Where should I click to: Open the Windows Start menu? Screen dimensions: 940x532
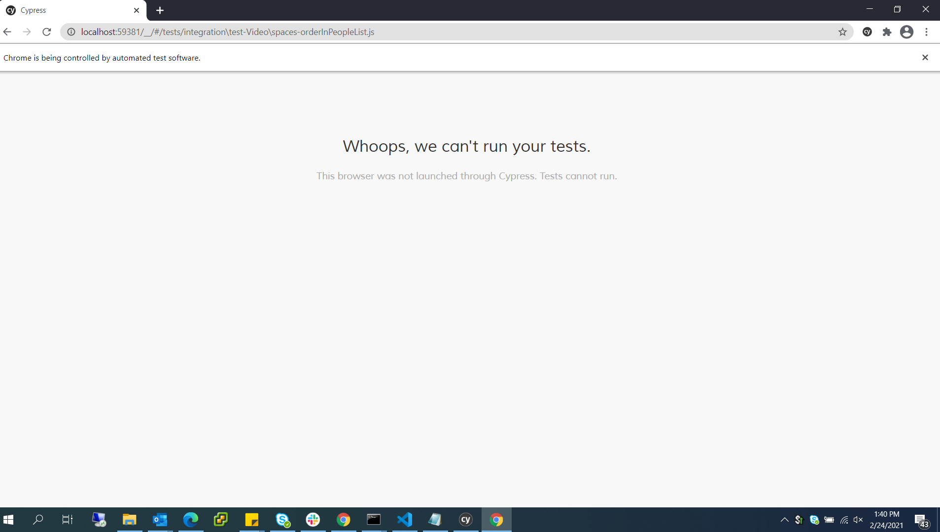[8, 520]
